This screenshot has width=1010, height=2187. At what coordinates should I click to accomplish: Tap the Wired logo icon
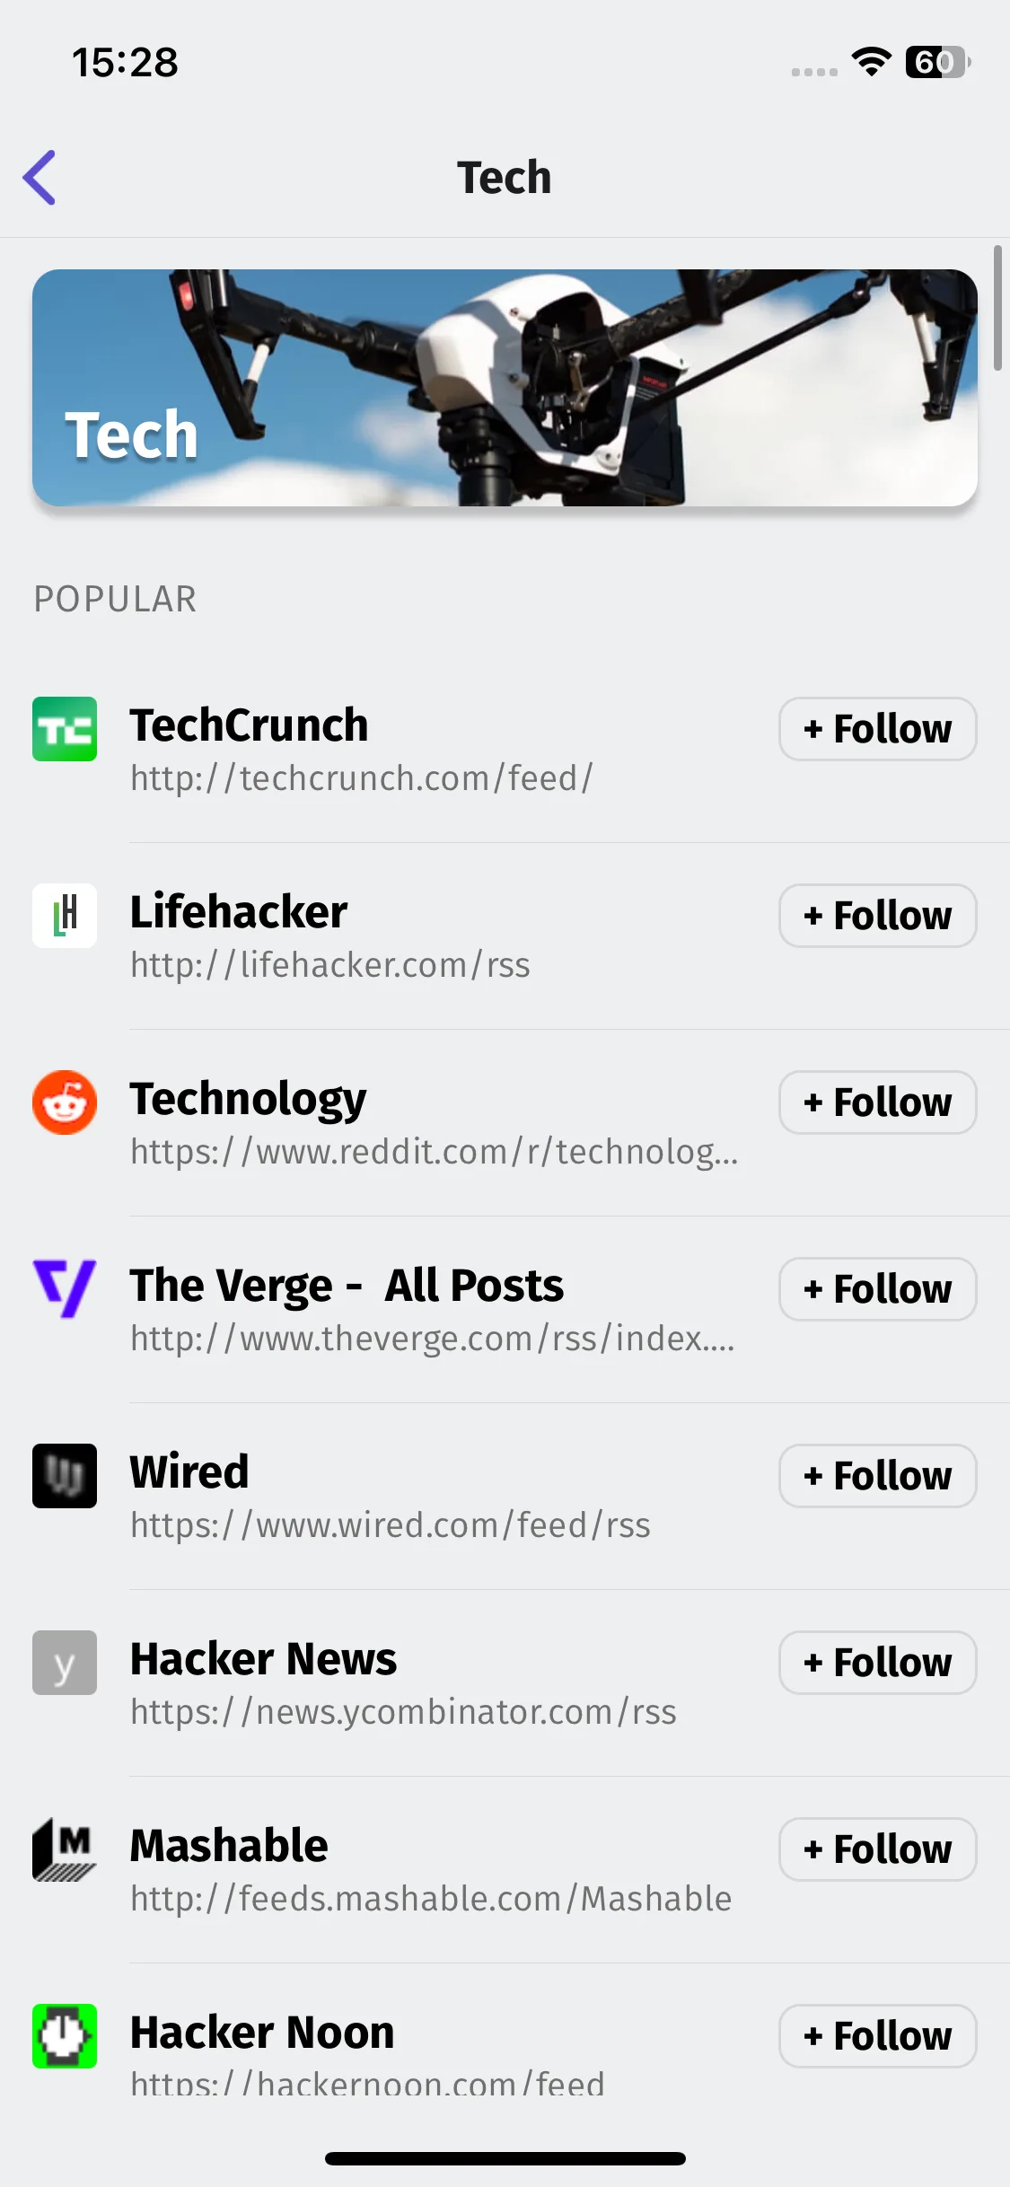coord(65,1476)
